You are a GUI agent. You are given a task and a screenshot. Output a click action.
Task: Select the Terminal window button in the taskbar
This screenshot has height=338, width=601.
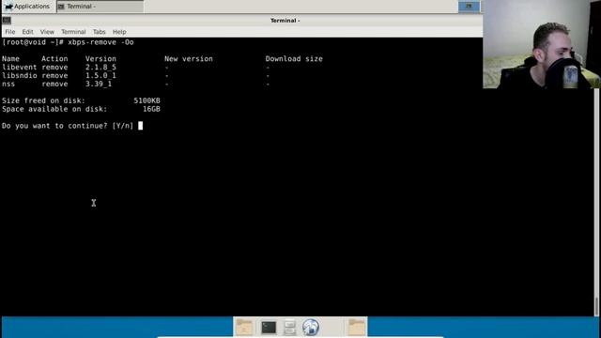pyautogui.click(x=100, y=7)
